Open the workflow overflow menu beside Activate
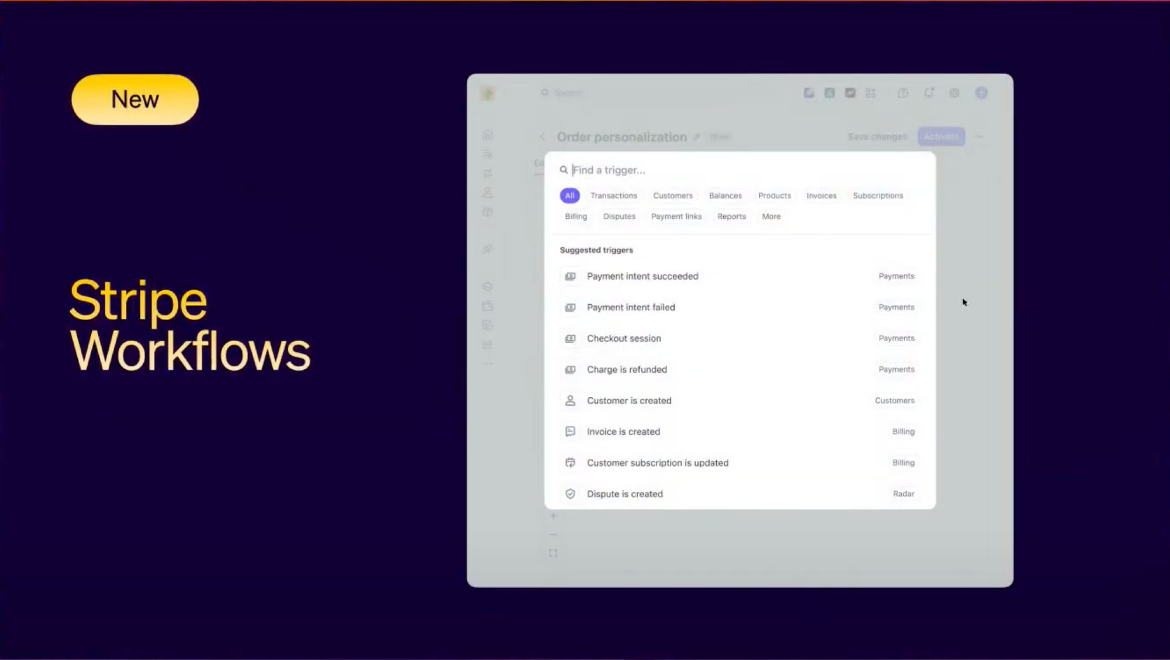Image resolution: width=1170 pixels, height=660 pixels. click(979, 137)
